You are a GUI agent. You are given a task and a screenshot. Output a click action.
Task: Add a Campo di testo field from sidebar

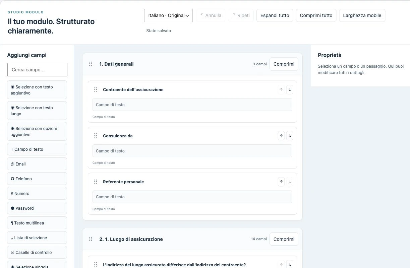[x=37, y=149]
